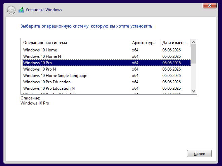Viewport: 222px width, 166px height.
Task: Select Windows 10 Pro N edition
Action: click(107, 69)
